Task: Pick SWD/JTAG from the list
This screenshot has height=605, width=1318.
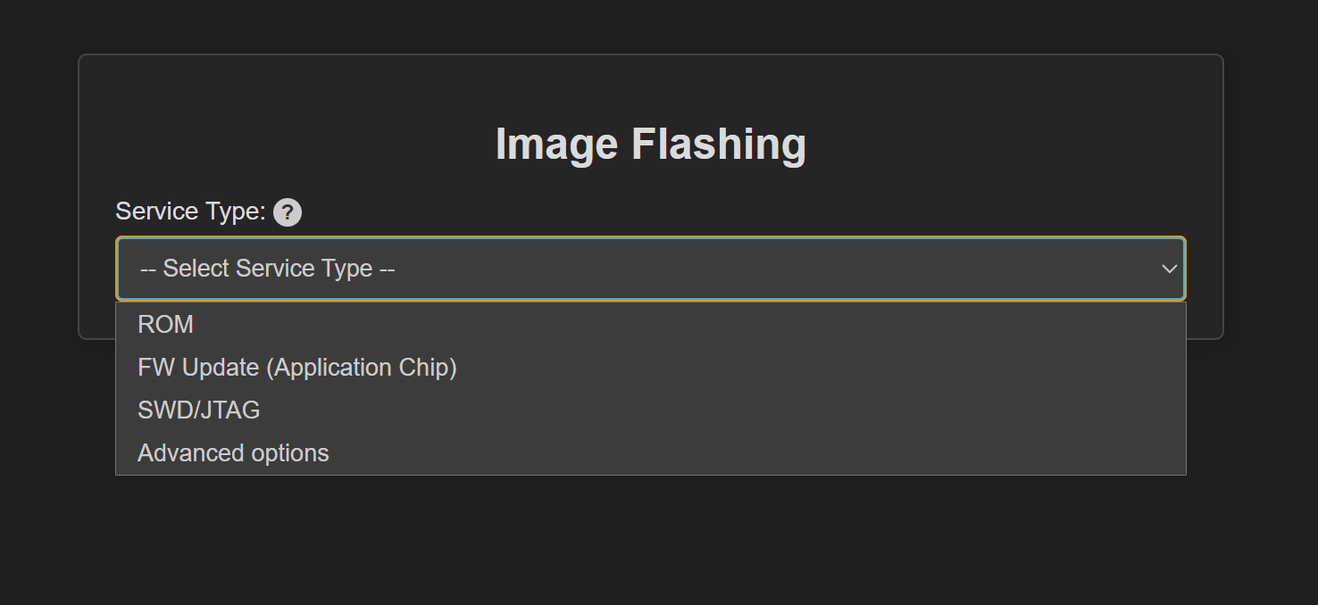Action: [199, 410]
